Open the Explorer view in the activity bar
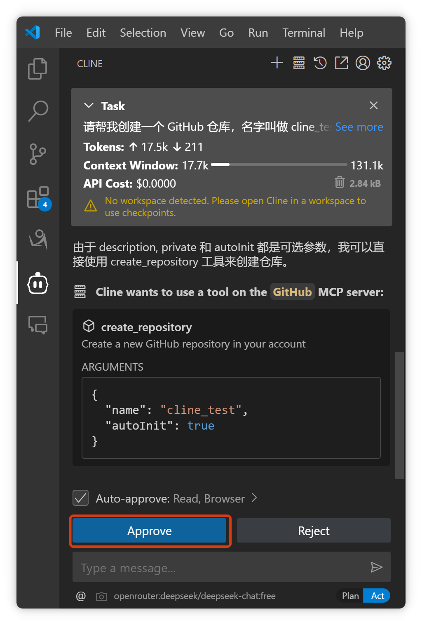 38,68
